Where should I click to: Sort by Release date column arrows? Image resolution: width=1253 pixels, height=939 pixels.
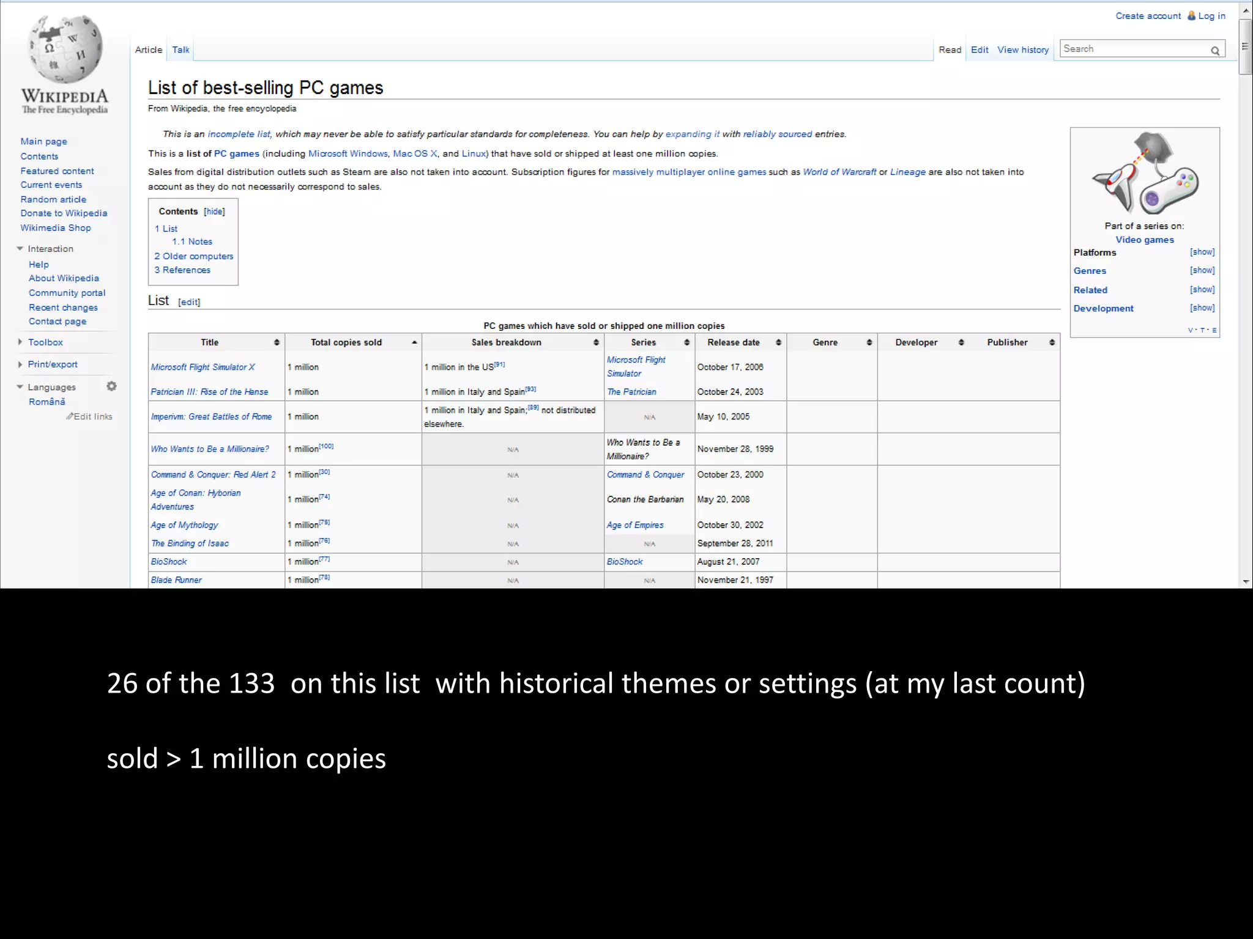tap(778, 342)
